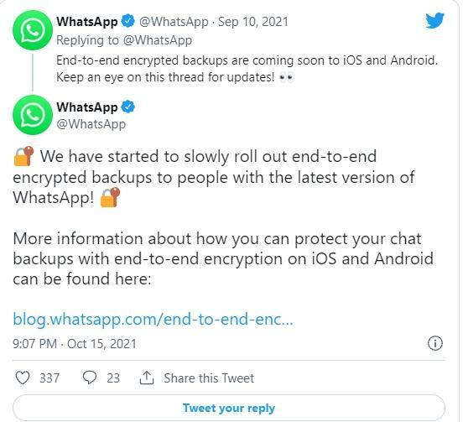The height and width of the screenshot is (422, 463).
Task: Click the 337 likes count
Action: [x=49, y=378]
